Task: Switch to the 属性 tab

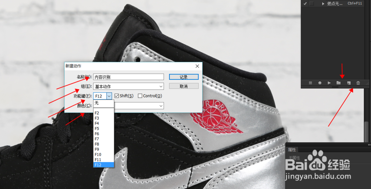Action: click(x=292, y=150)
